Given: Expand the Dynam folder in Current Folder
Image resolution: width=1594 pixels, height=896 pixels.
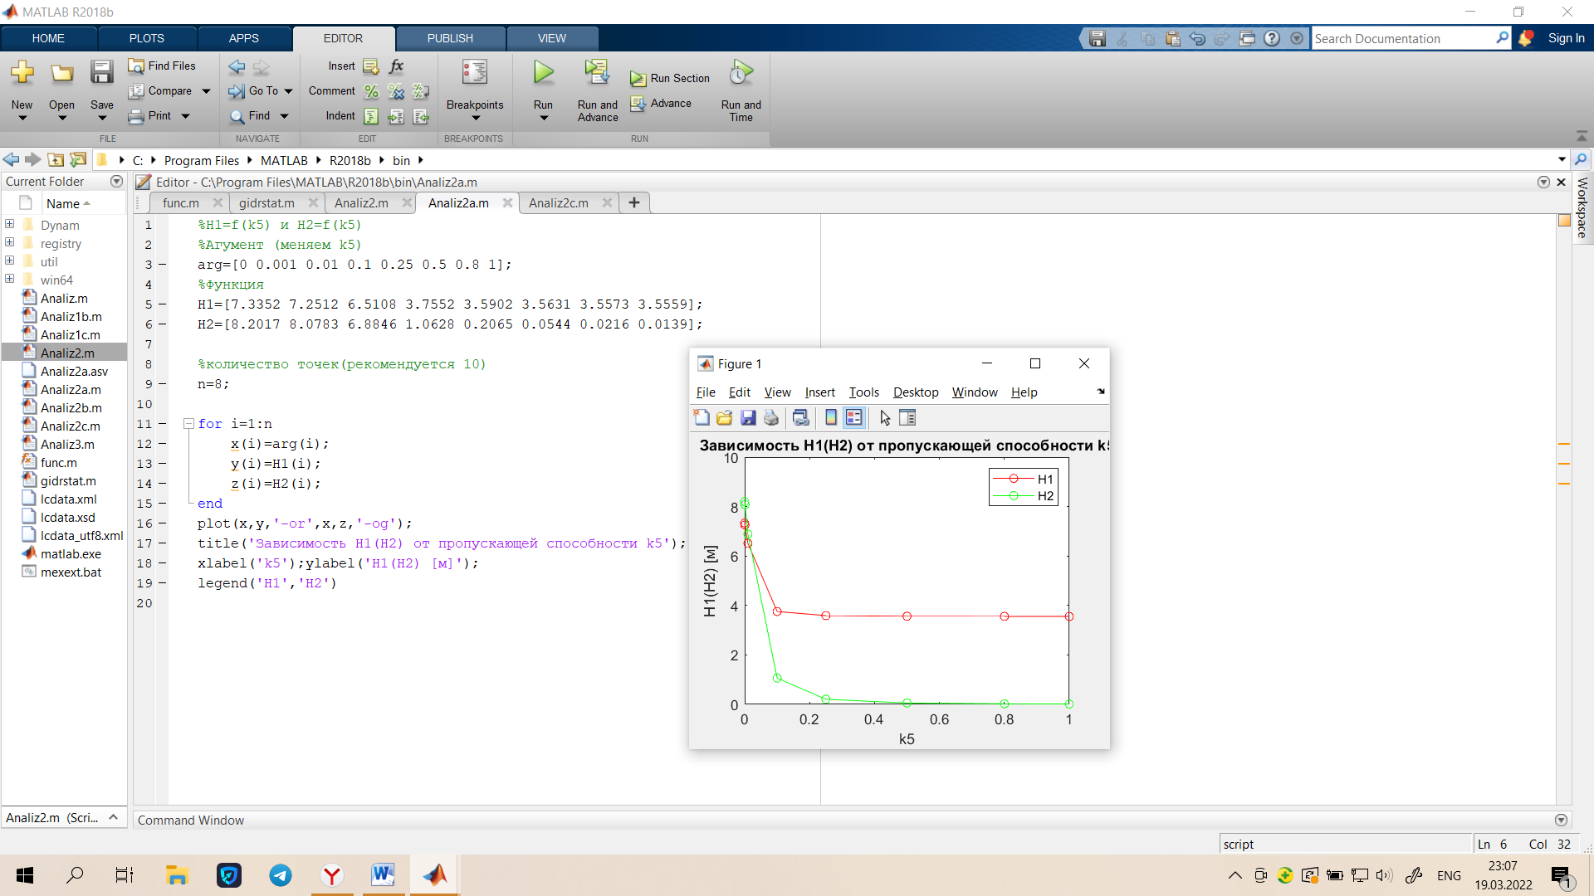Looking at the screenshot, I should coord(10,225).
